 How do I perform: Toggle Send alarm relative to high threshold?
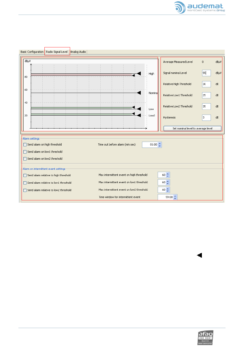[25, 175]
